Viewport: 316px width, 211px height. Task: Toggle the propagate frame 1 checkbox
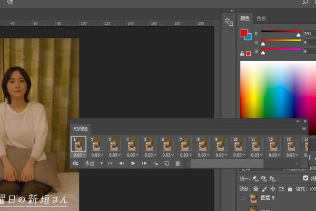click(306, 178)
